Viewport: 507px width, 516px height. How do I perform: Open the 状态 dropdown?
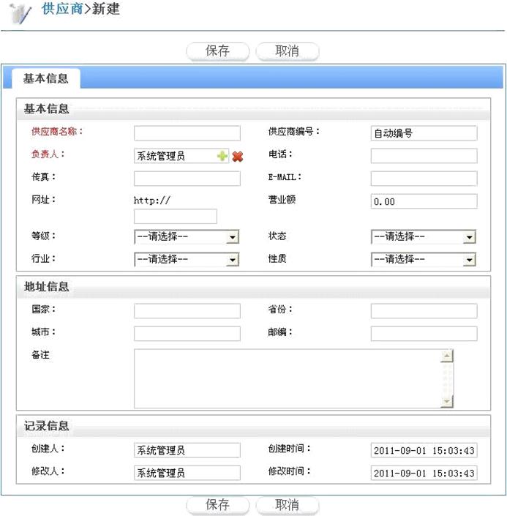(424, 236)
